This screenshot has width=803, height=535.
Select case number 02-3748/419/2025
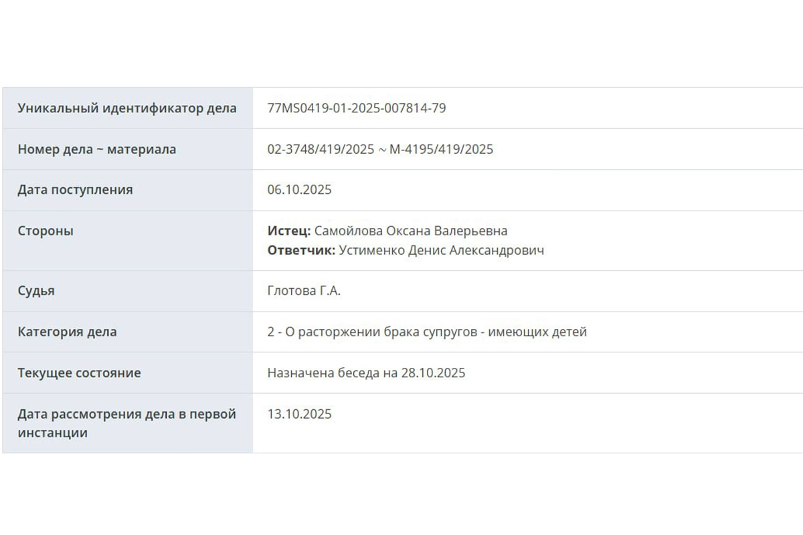tap(321, 149)
